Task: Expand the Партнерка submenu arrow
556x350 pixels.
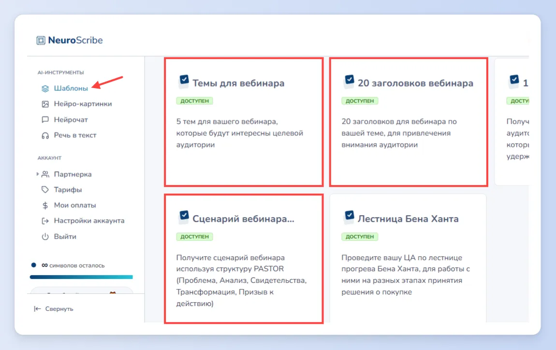Action: coord(37,174)
